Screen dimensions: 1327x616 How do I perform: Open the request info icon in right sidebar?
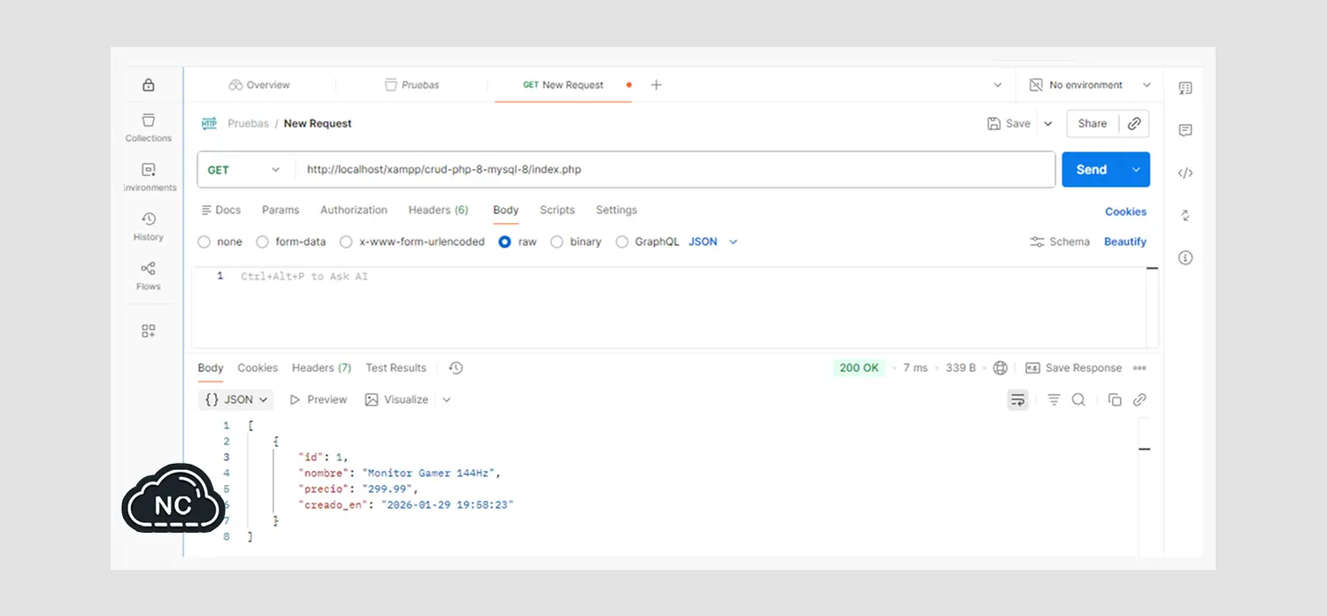click(1185, 258)
